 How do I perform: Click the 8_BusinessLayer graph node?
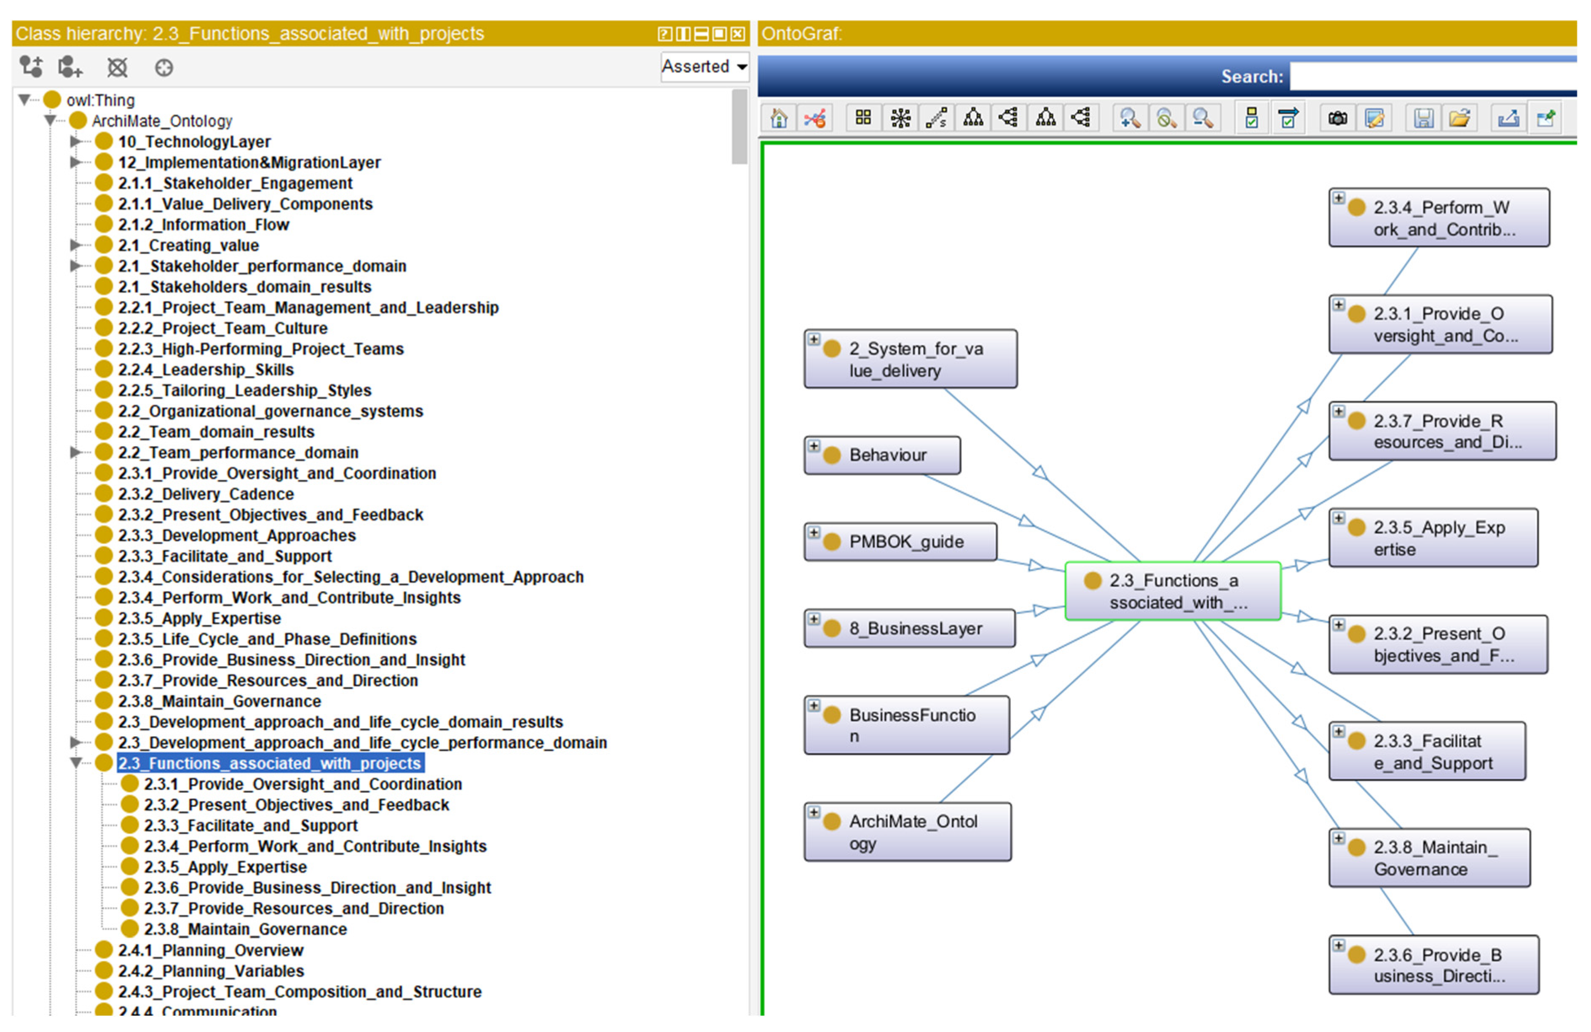[915, 628]
